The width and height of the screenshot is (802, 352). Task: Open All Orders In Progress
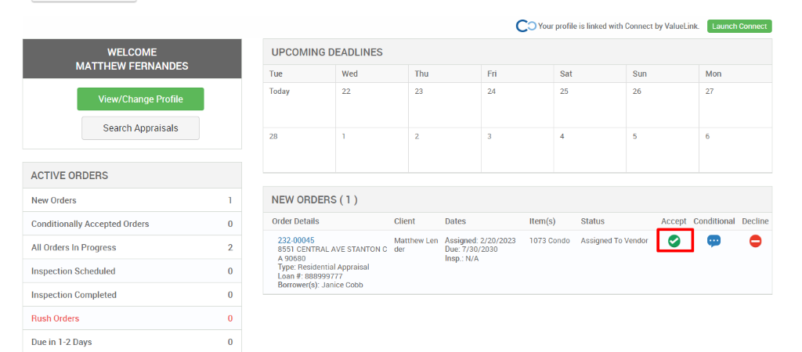coord(132,247)
